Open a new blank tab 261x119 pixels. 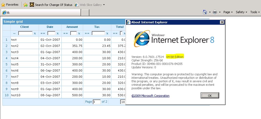coord(85,13)
